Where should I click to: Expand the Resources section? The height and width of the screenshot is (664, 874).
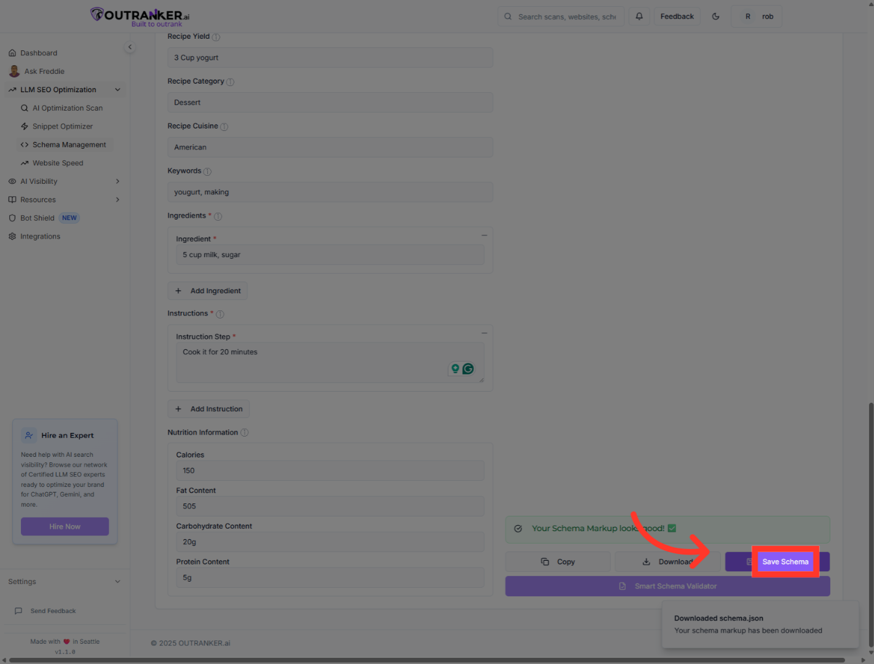click(117, 199)
